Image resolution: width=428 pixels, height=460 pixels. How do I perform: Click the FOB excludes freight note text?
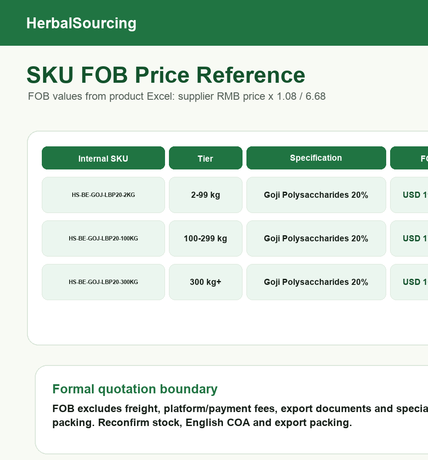click(x=240, y=416)
